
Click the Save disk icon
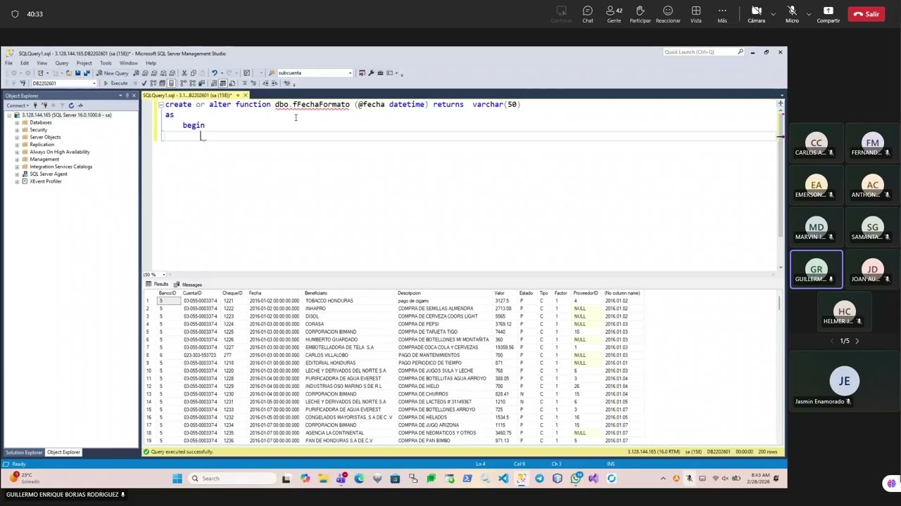point(77,73)
